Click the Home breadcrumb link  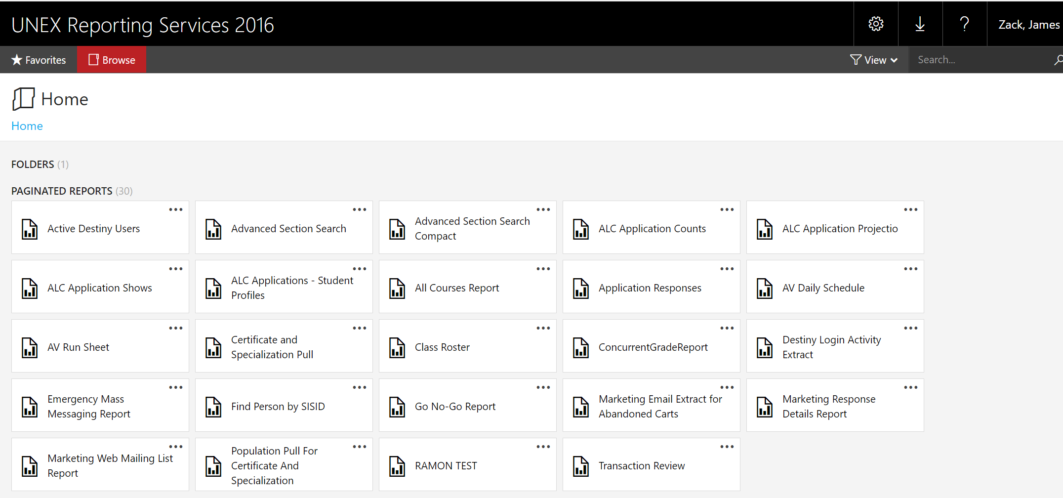pos(27,126)
